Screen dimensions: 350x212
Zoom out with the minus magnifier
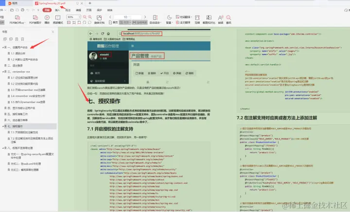(85, 17)
